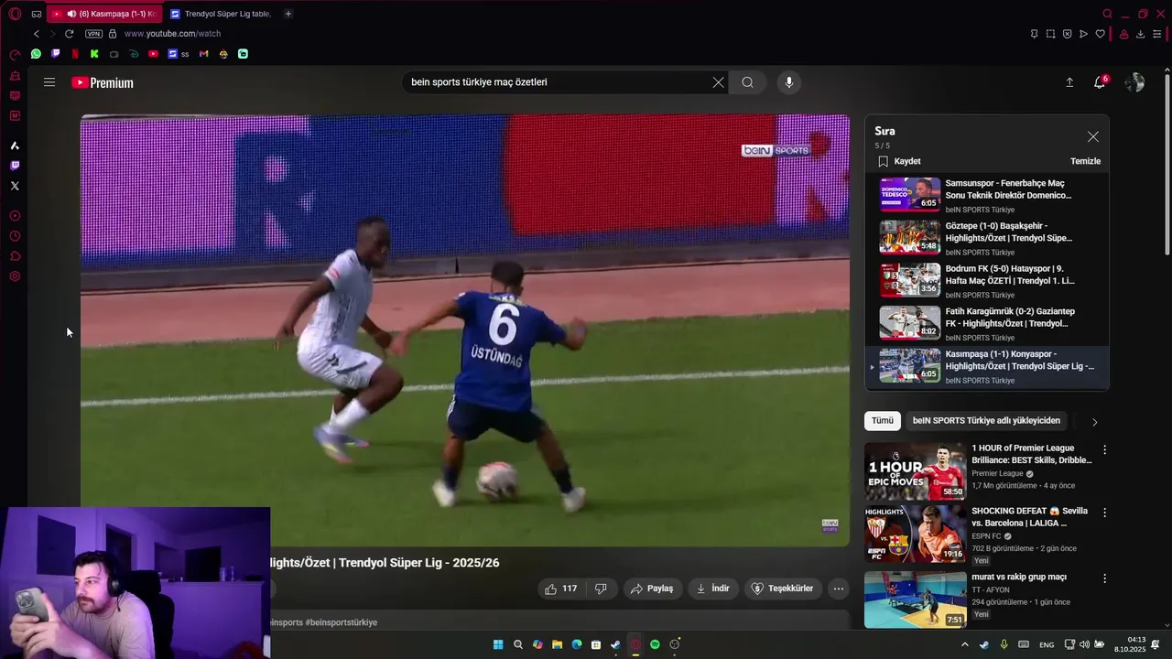Screen dimensions: 1172x659
Task: Select Kasımpaşa (1-1) Konyaspor queue item
Action: [989, 366]
